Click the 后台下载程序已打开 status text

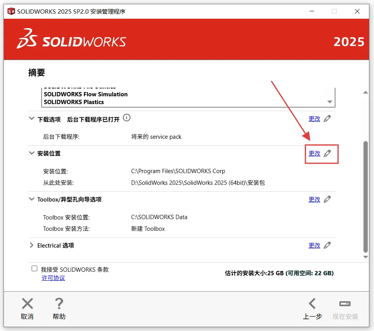tap(93, 119)
